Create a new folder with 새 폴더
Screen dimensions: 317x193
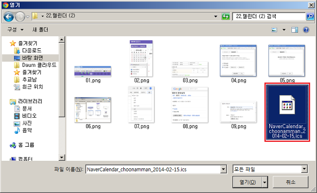(40, 30)
